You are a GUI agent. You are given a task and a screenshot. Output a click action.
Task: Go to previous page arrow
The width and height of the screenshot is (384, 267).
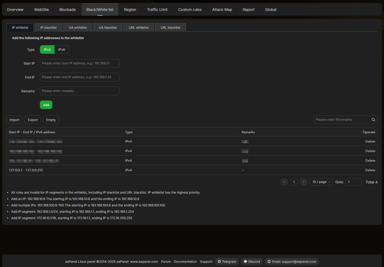pyautogui.click(x=284, y=182)
